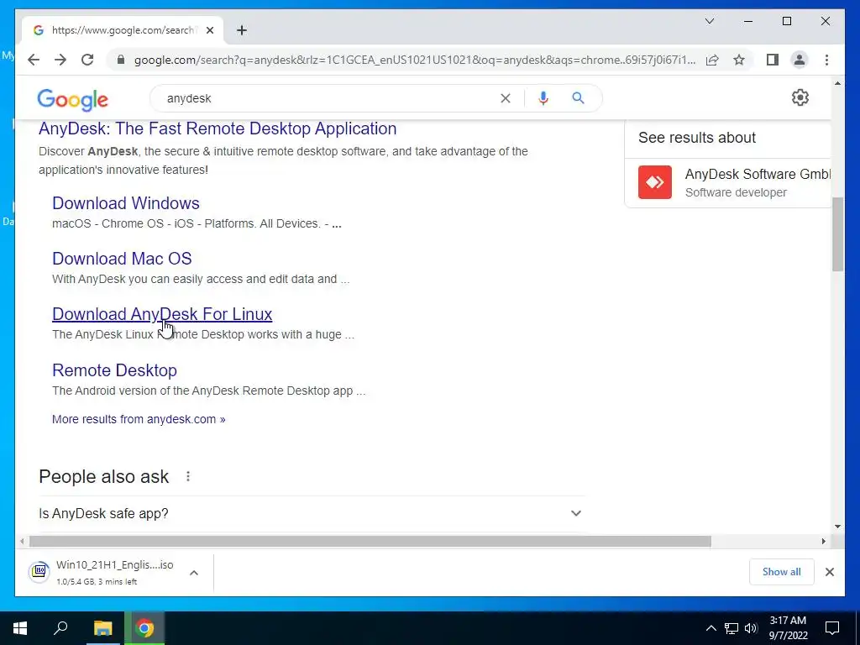
Task: Expand "Is AnyDesk safe app?" question
Action: (x=312, y=513)
